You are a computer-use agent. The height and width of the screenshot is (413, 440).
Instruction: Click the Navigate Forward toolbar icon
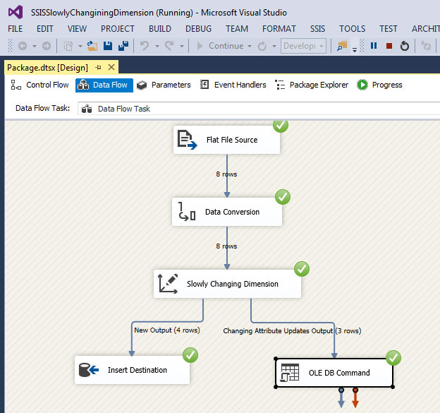47,46
